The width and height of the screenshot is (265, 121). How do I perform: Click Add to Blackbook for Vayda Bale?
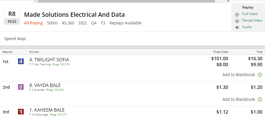tap(239, 99)
